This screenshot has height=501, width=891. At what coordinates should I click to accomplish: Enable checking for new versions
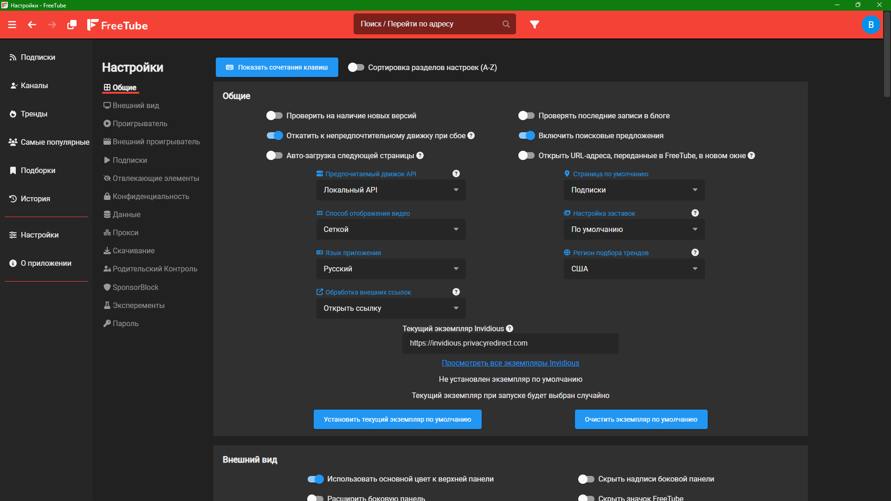pos(274,116)
